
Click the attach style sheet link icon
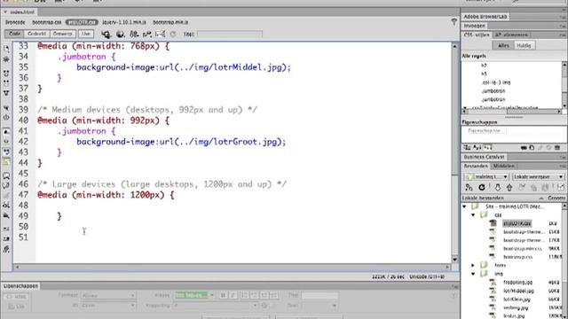point(524,148)
